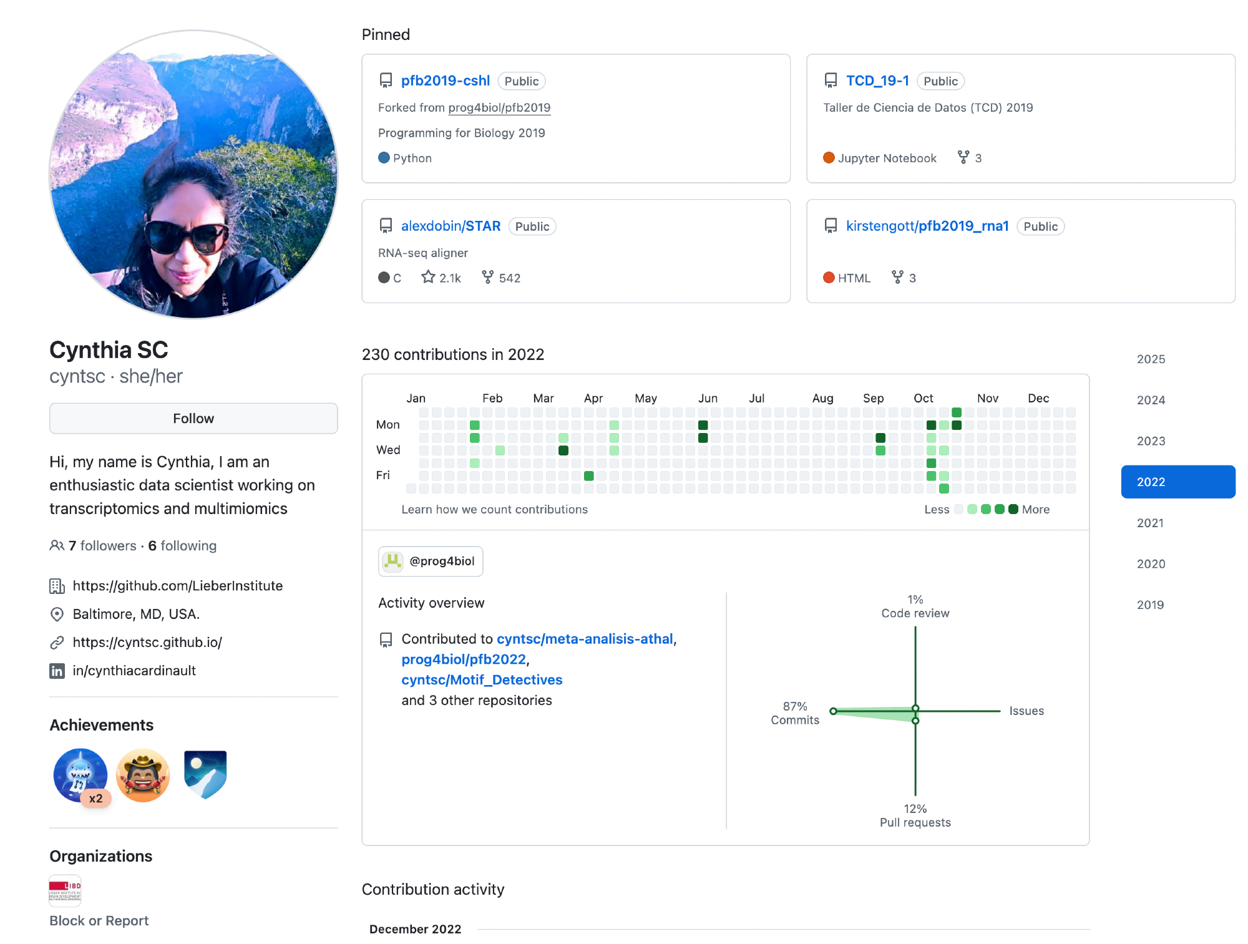Viewport: 1248px width, 944px height.
Task: Select the 2021 contribution year
Action: [x=1151, y=523]
